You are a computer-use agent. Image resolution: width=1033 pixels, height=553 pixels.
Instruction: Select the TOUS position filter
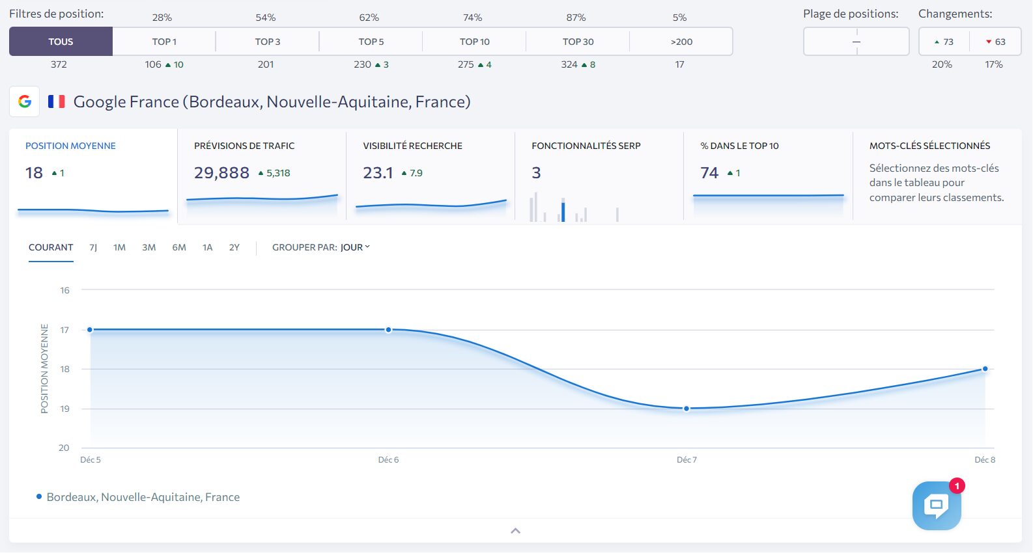61,42
